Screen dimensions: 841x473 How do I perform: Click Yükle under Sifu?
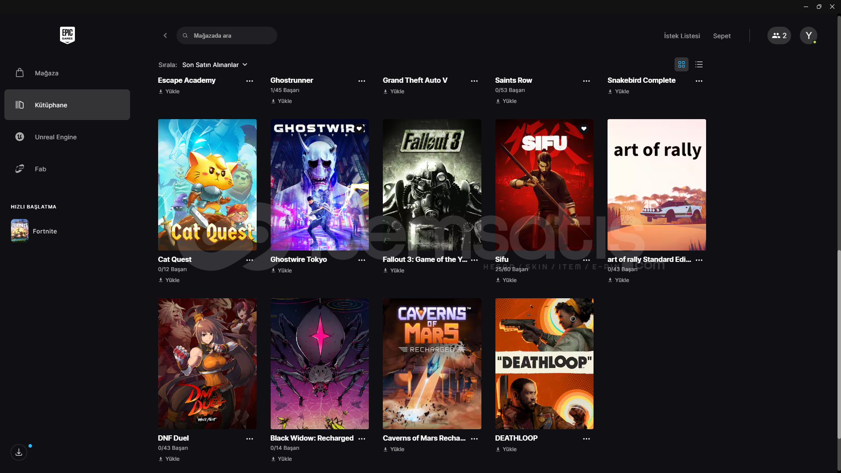[506, 280]
